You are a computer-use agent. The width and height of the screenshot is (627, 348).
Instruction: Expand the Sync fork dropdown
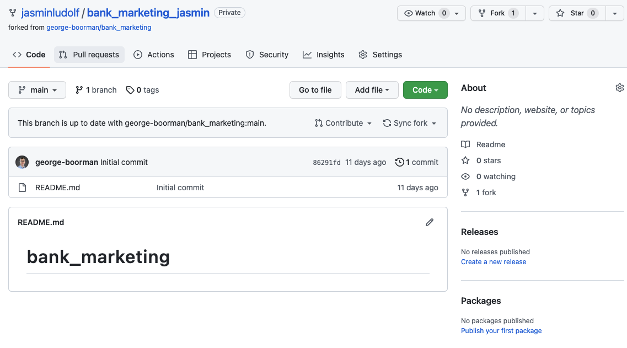(410, 123)
